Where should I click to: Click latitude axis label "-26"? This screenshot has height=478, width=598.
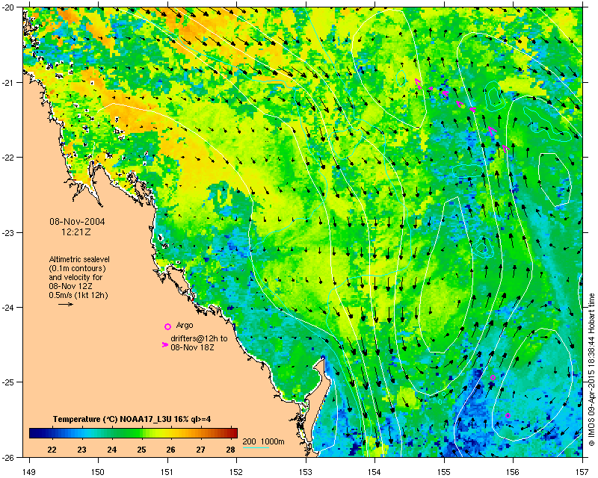[x=10, y=457]
